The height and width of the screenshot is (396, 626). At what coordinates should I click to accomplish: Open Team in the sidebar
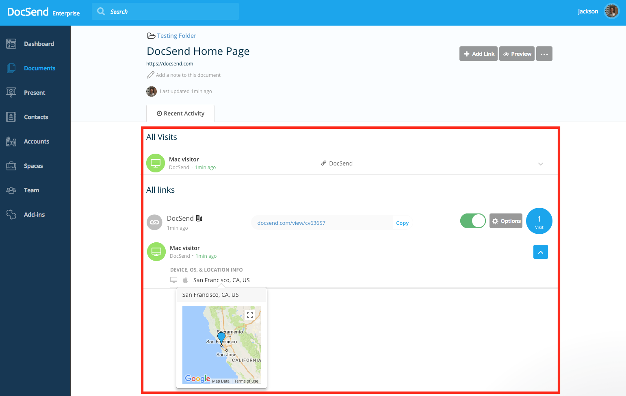tap(31, 190)
